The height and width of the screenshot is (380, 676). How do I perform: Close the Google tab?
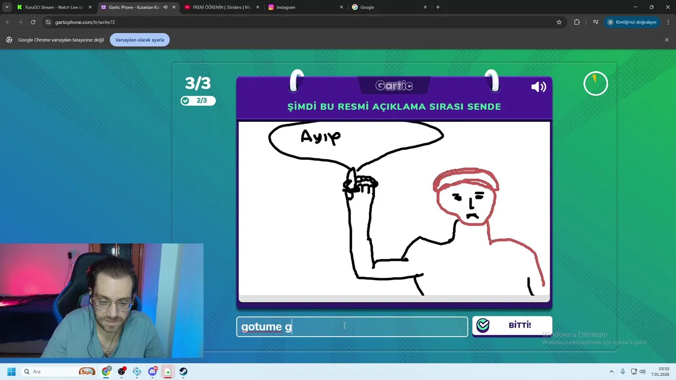click(425, 7)
